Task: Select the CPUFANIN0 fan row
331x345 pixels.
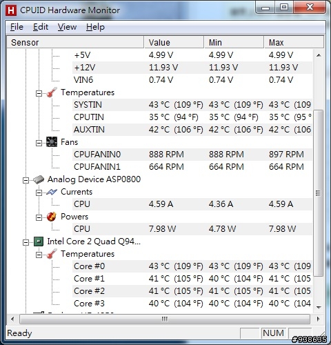Action: (192, 155)
